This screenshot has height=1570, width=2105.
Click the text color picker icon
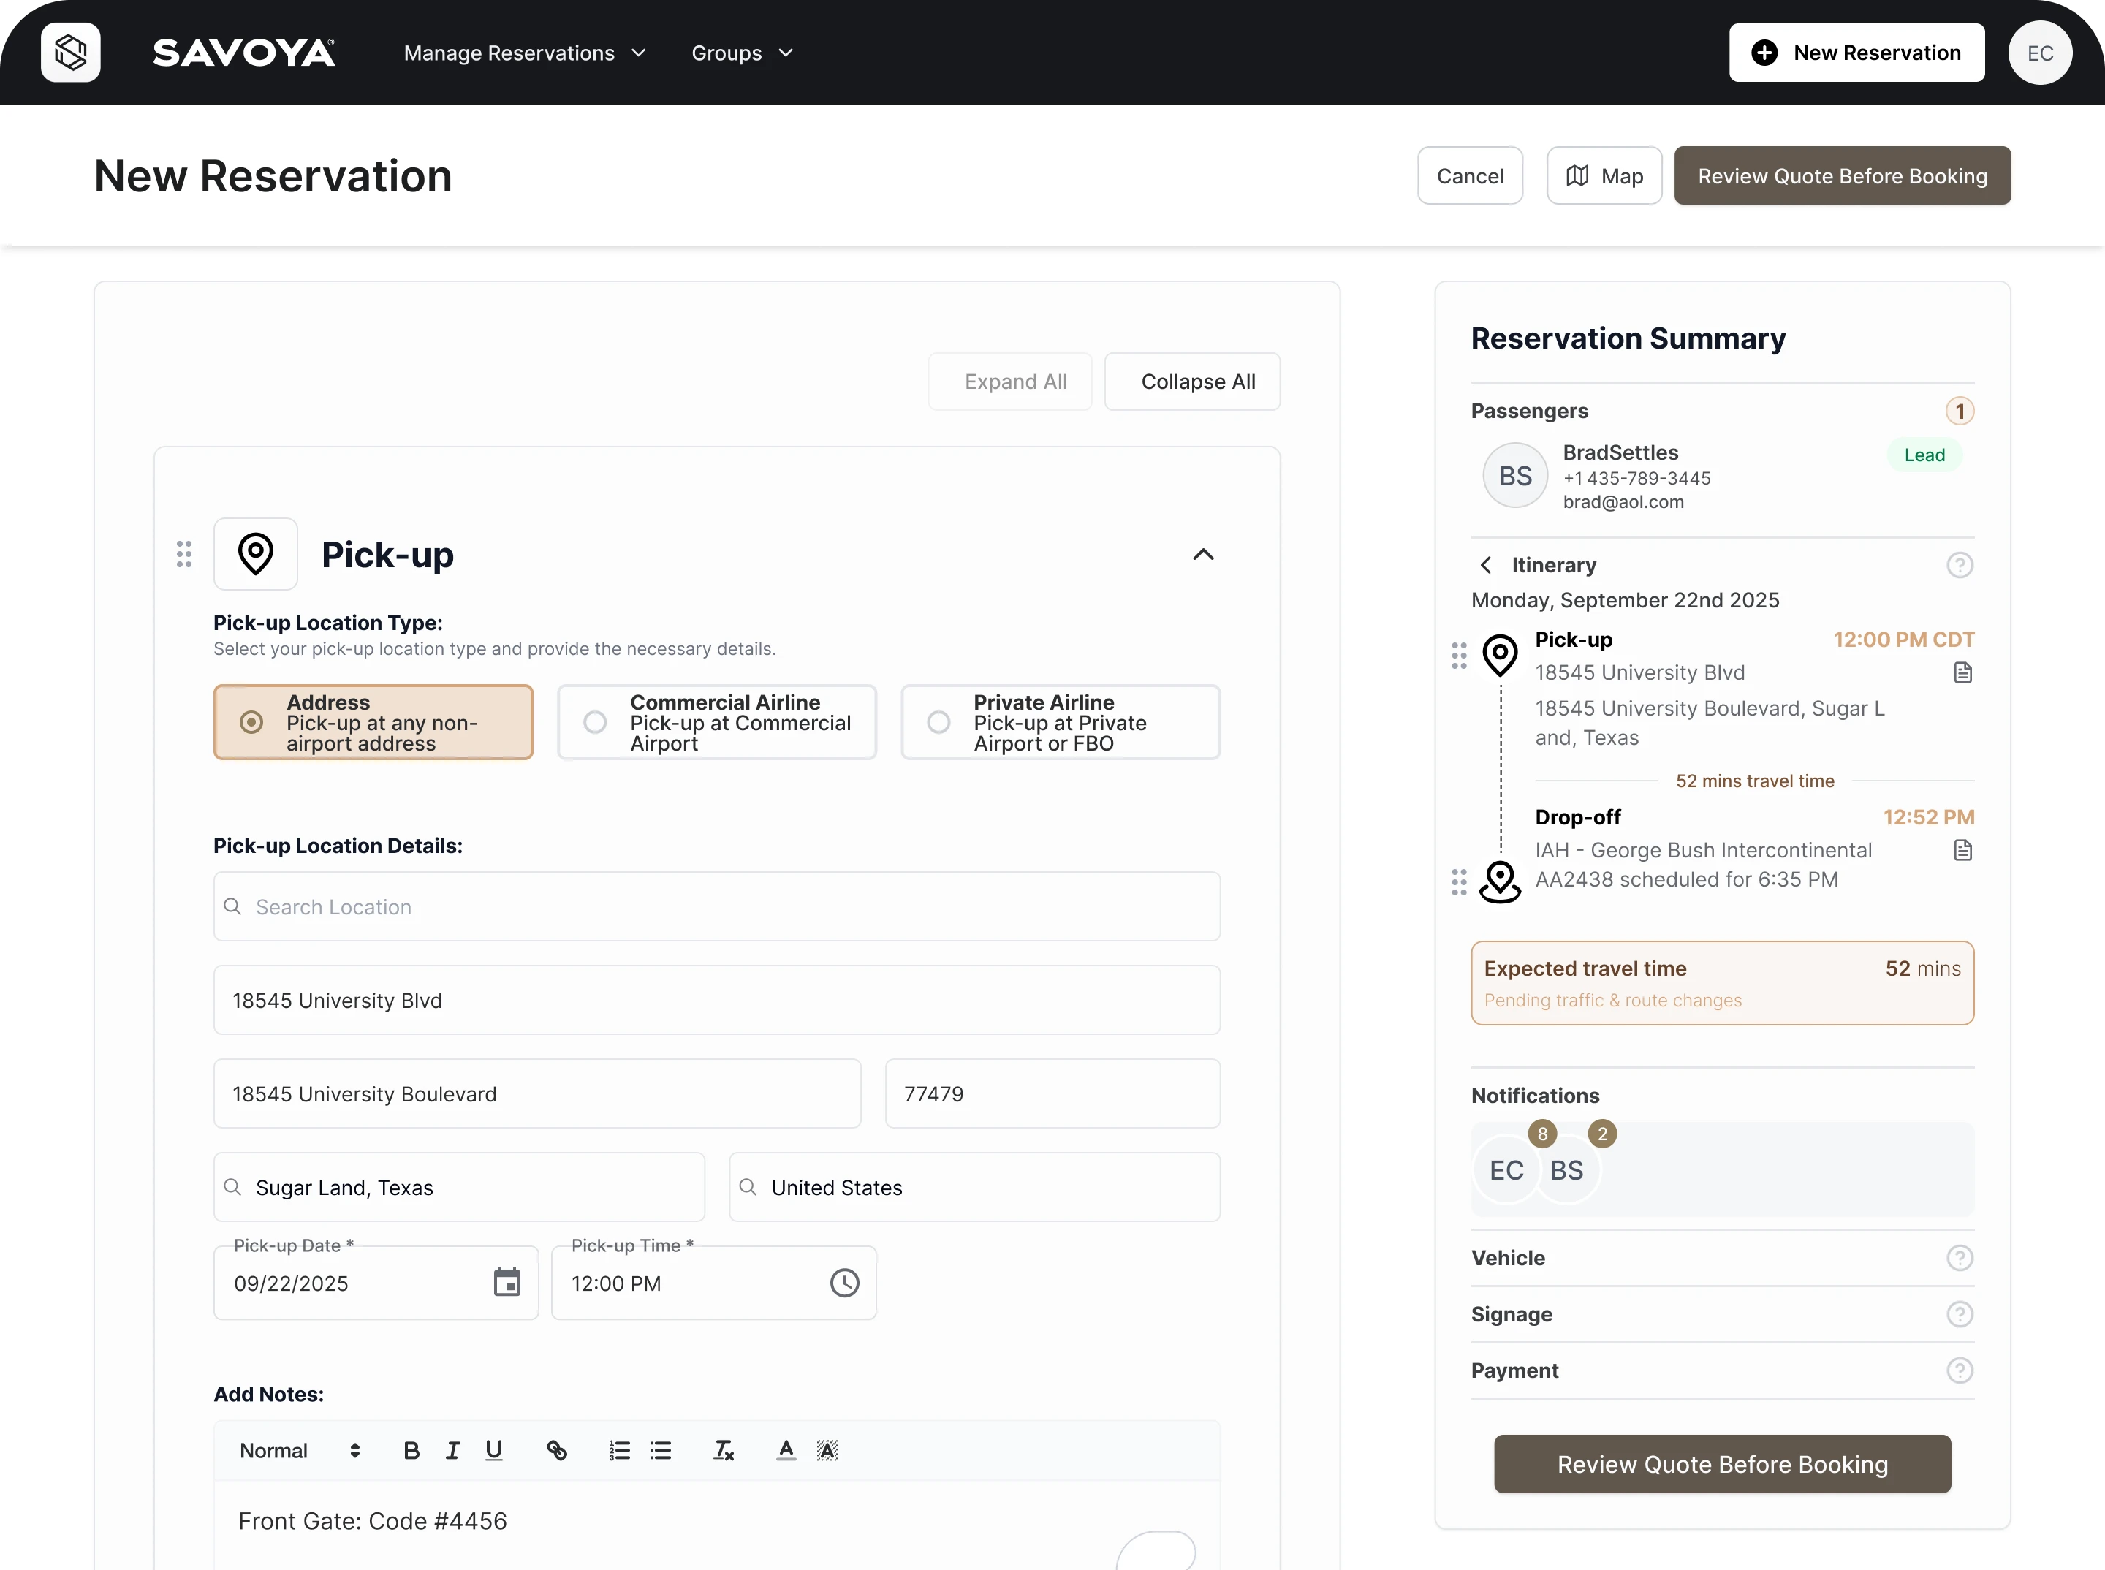coord(786,1450)
